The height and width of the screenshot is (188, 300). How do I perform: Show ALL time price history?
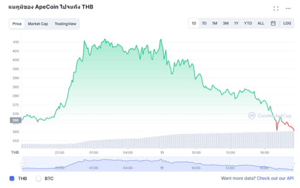point(260,23)
